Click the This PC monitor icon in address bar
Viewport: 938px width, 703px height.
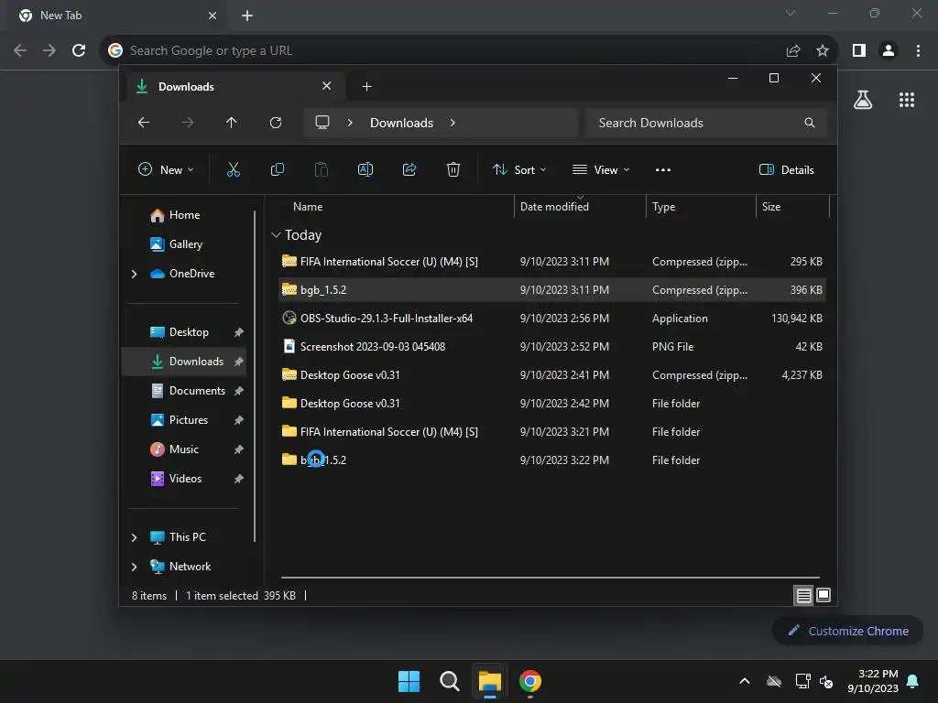(x=322, y=123)
